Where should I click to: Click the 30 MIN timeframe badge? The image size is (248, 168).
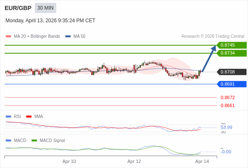coord(45,8)
